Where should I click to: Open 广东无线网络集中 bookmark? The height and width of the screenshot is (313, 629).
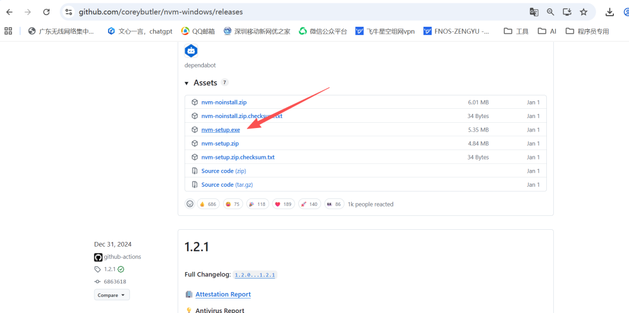[61, 31]
